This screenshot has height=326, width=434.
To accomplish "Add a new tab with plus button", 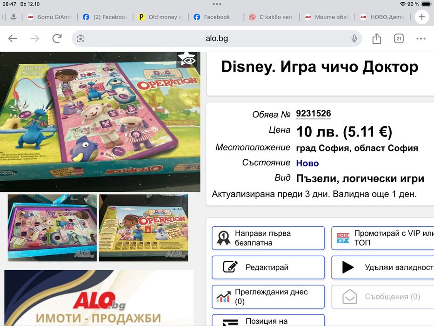I will click(x=422, y=17).
